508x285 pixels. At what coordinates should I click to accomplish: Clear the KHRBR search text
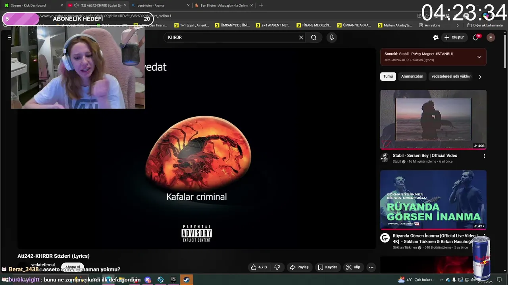click(x=301, y=37)
